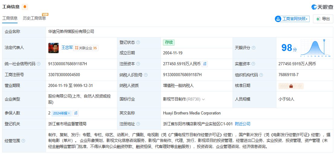Screen dimensions: 336x154
Task: Click the 纳税人识别号 value 91330000768691187H
Action: tap(182, 75)
